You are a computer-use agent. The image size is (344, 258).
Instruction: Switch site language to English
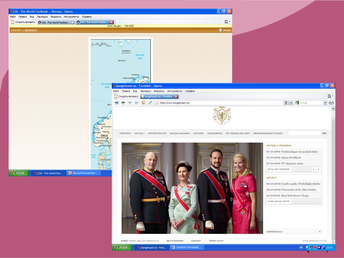141,241
